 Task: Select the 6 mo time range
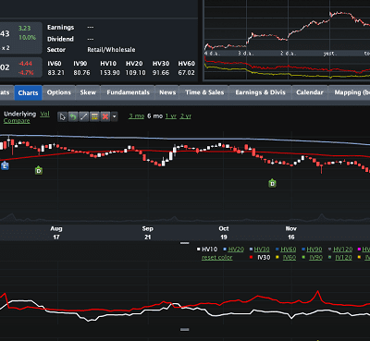tap(154, 116)
